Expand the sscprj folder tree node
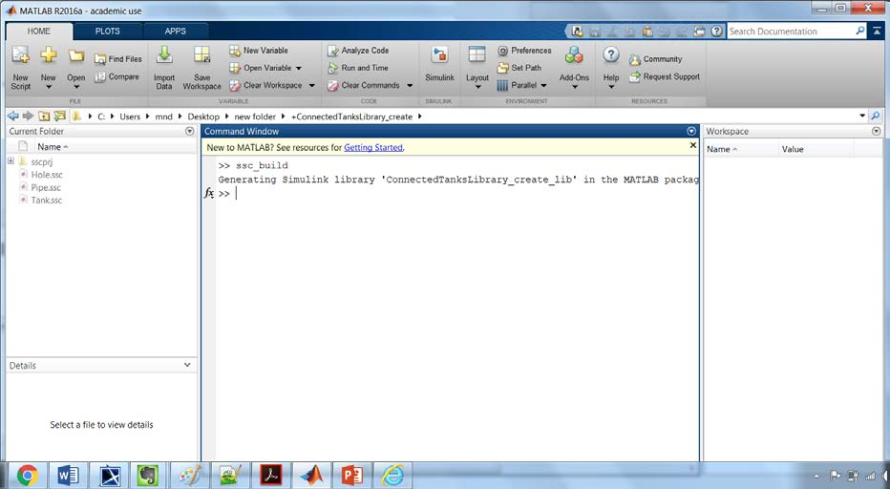Screen dimensions: 890x489 tap(11, 161)
